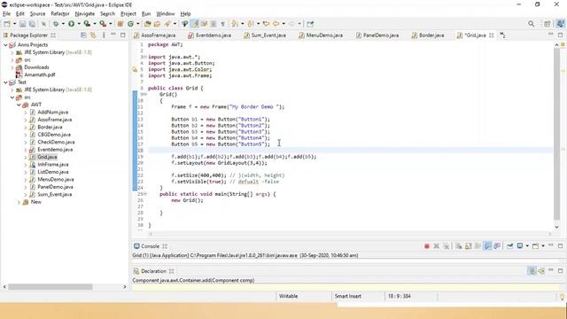
Task: Select CheckDemo.java in Package Explorer
Action: tap(56, 142)
